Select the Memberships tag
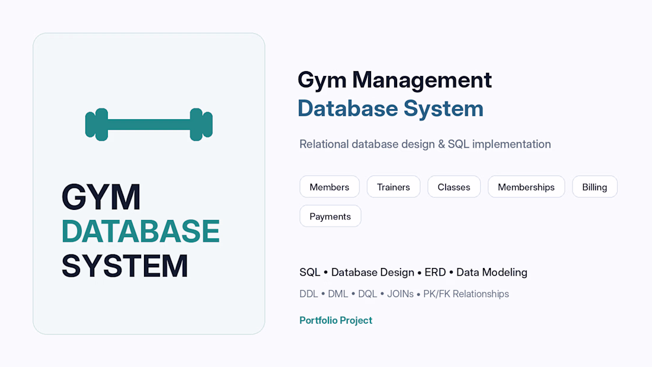 [526, 187]
